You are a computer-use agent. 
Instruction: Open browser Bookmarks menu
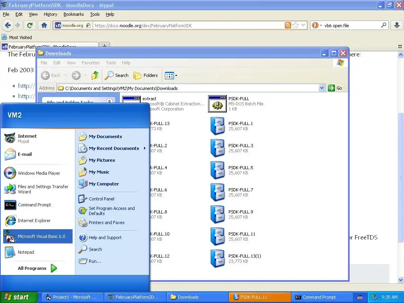[x=74, y=14]
